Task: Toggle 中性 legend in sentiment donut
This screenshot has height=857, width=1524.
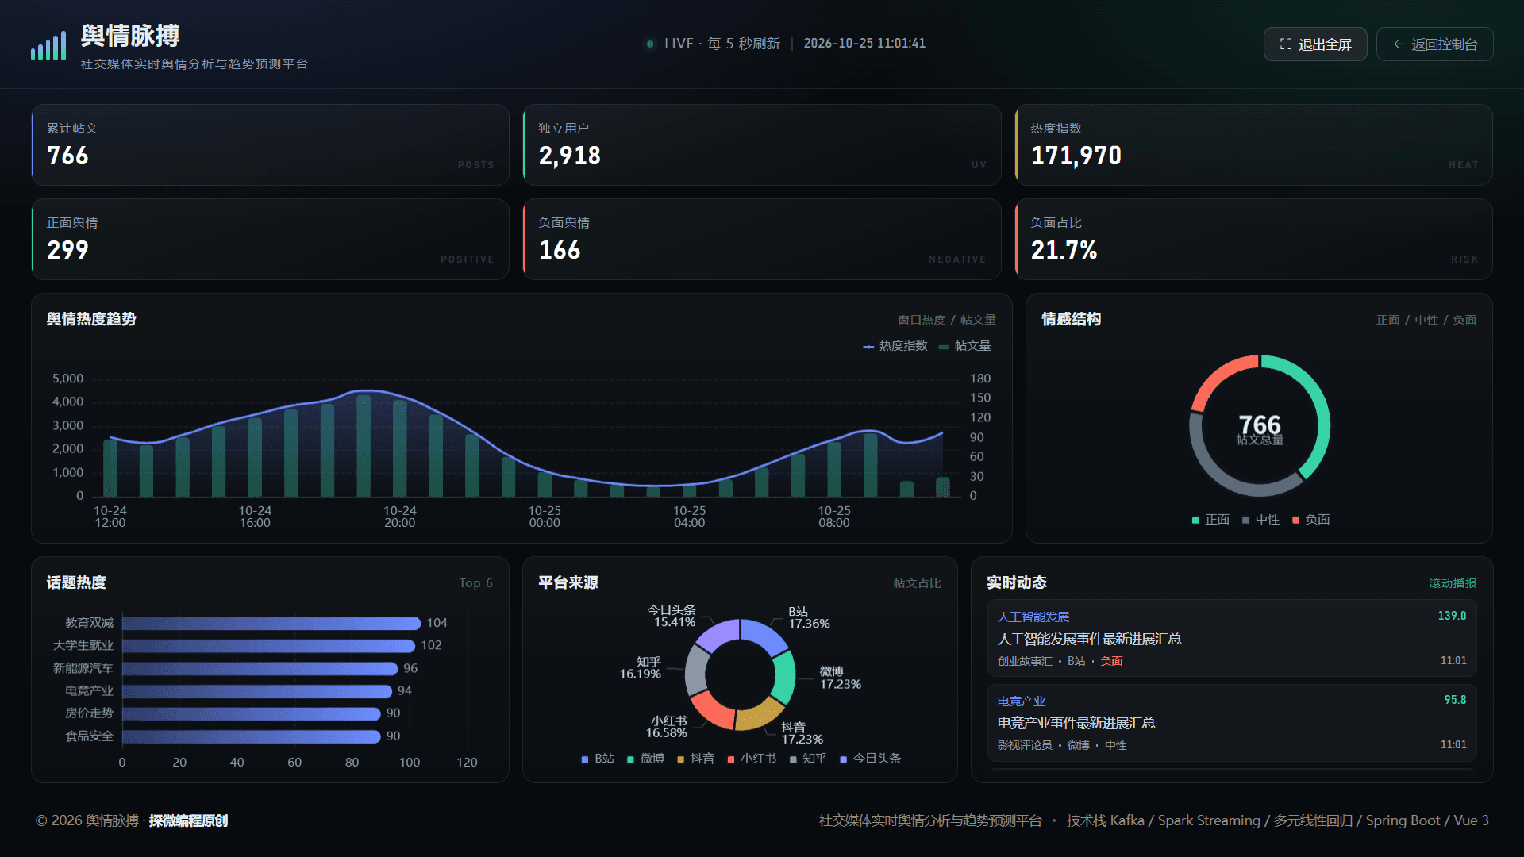Action: pyautogui.click(x=1260, y=520)
